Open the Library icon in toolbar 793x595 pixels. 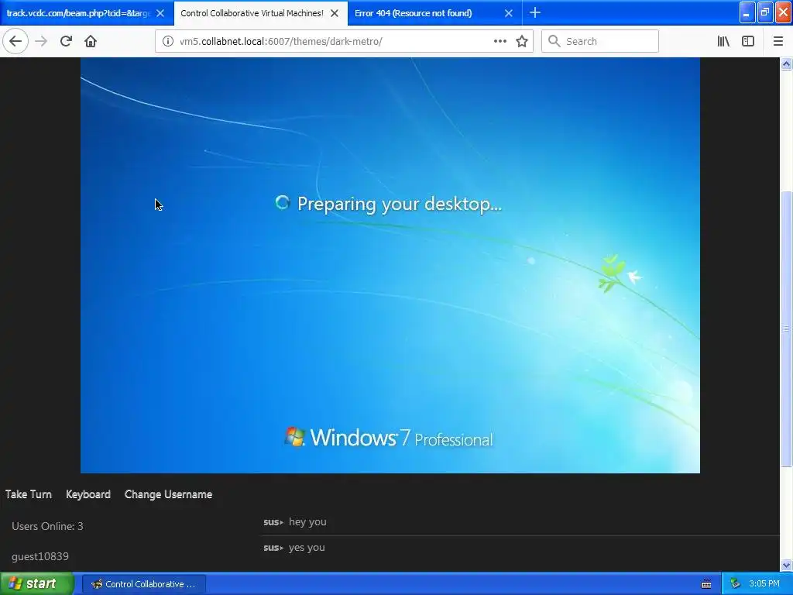click(x=723, y=41)
